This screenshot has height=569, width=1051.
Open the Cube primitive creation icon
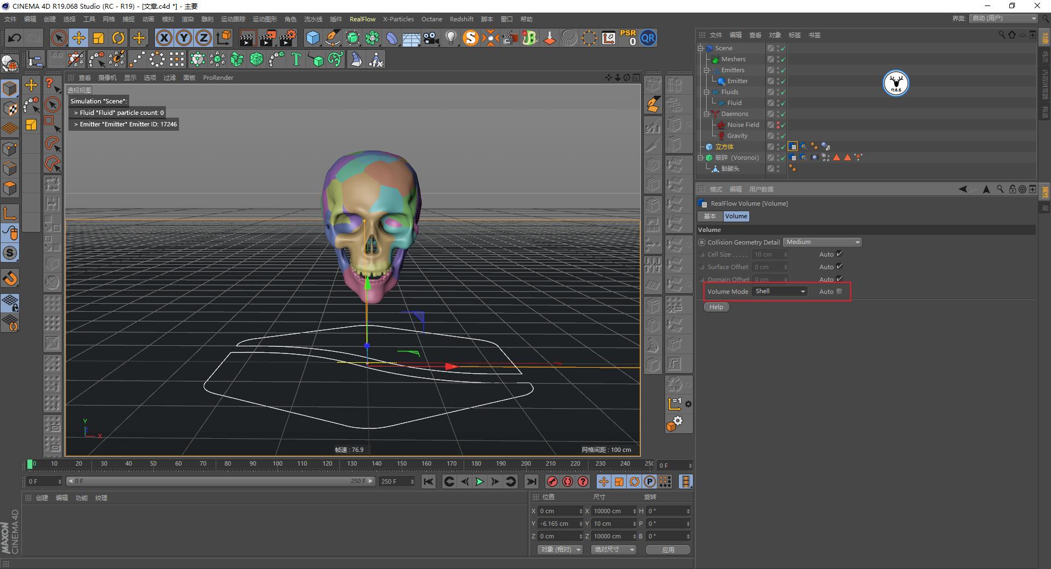click(x=313, y=38)
